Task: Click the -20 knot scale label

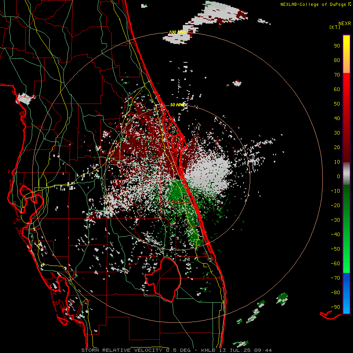Action: tap(335, 205)
